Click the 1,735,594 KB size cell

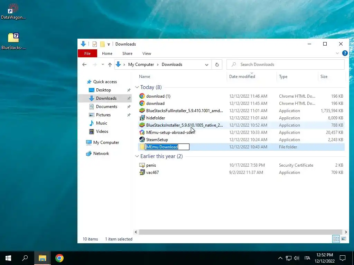click(332, 111)
